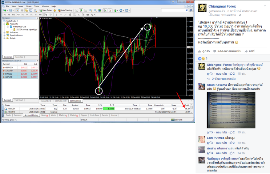
Task: Open the Trade tab in Terminal
Action: click(x=8, y=115)
